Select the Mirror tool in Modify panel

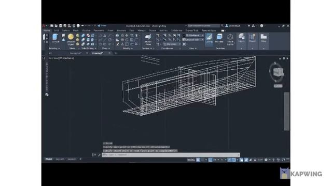122,44
